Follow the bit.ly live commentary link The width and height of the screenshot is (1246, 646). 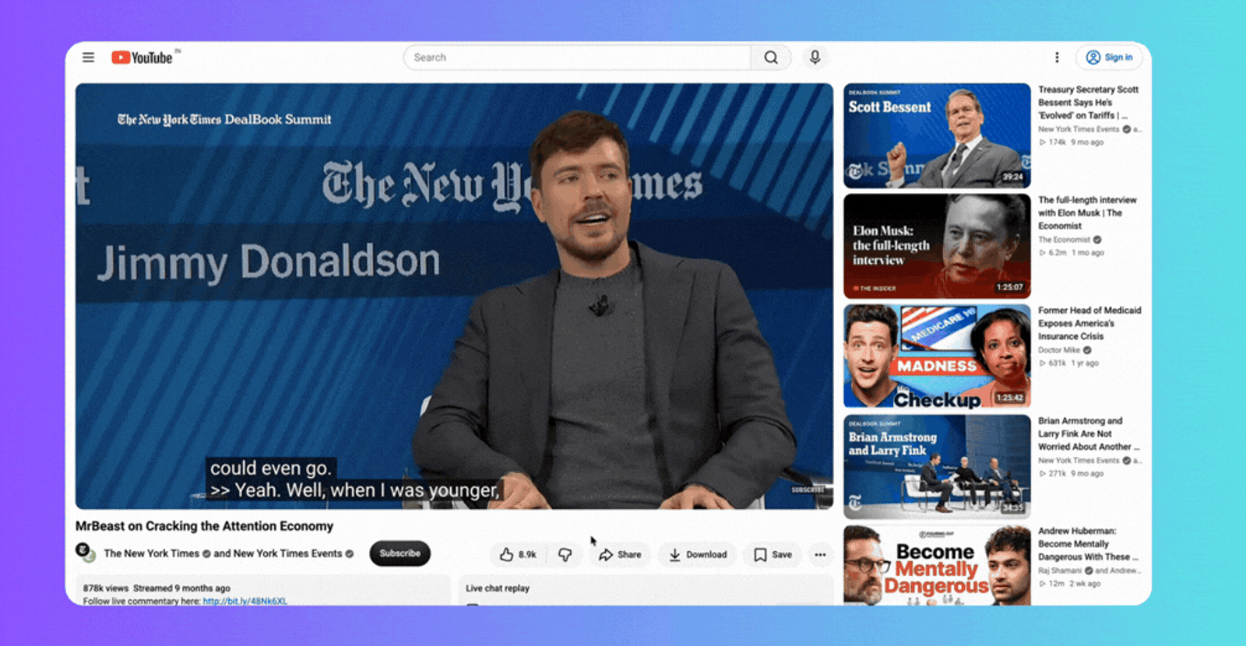[x=245, y=601]
